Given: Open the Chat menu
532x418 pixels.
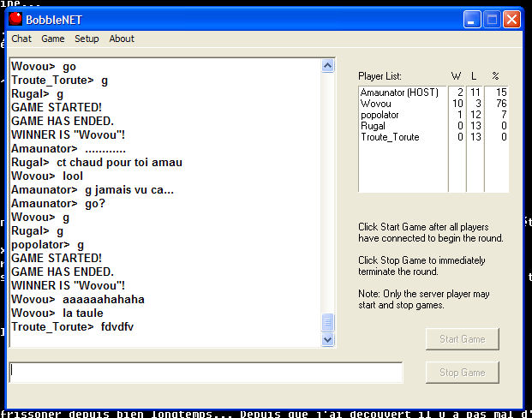Looking at the screenshot, I should pyautogui.click(x=21, y=39).
